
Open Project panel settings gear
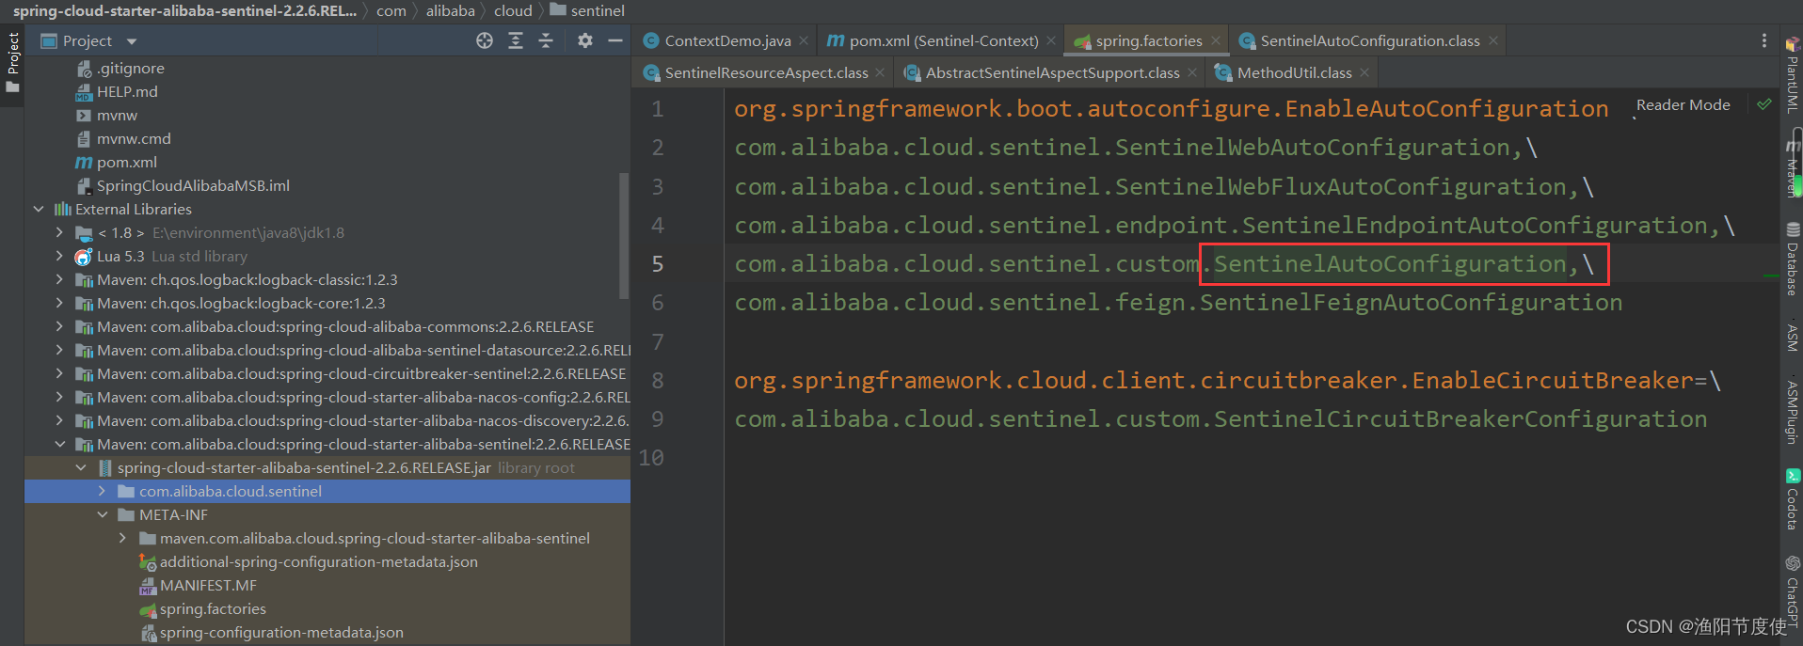585,40
